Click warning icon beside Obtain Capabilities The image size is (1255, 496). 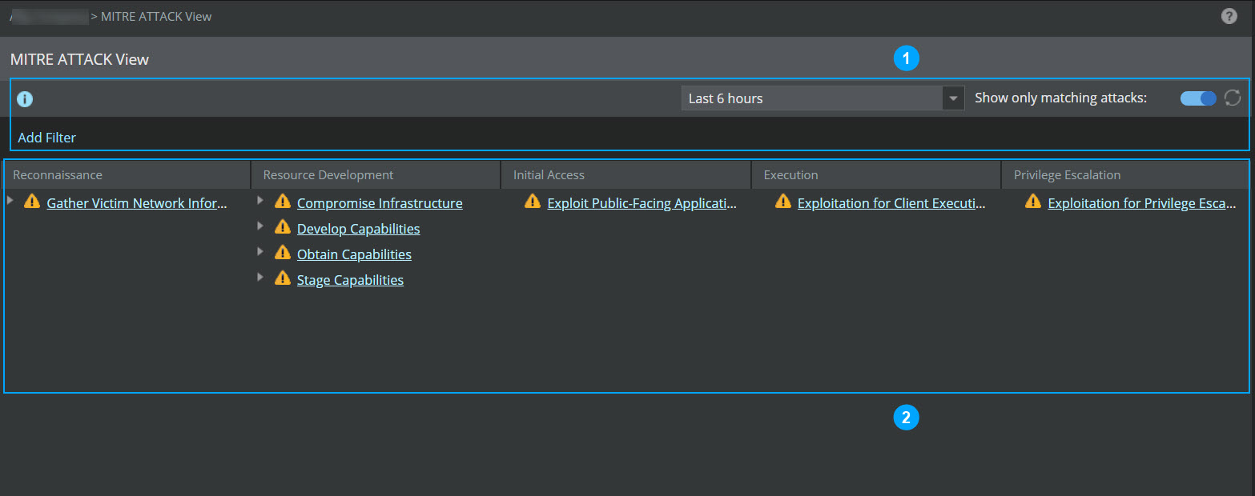pos(282,253)
